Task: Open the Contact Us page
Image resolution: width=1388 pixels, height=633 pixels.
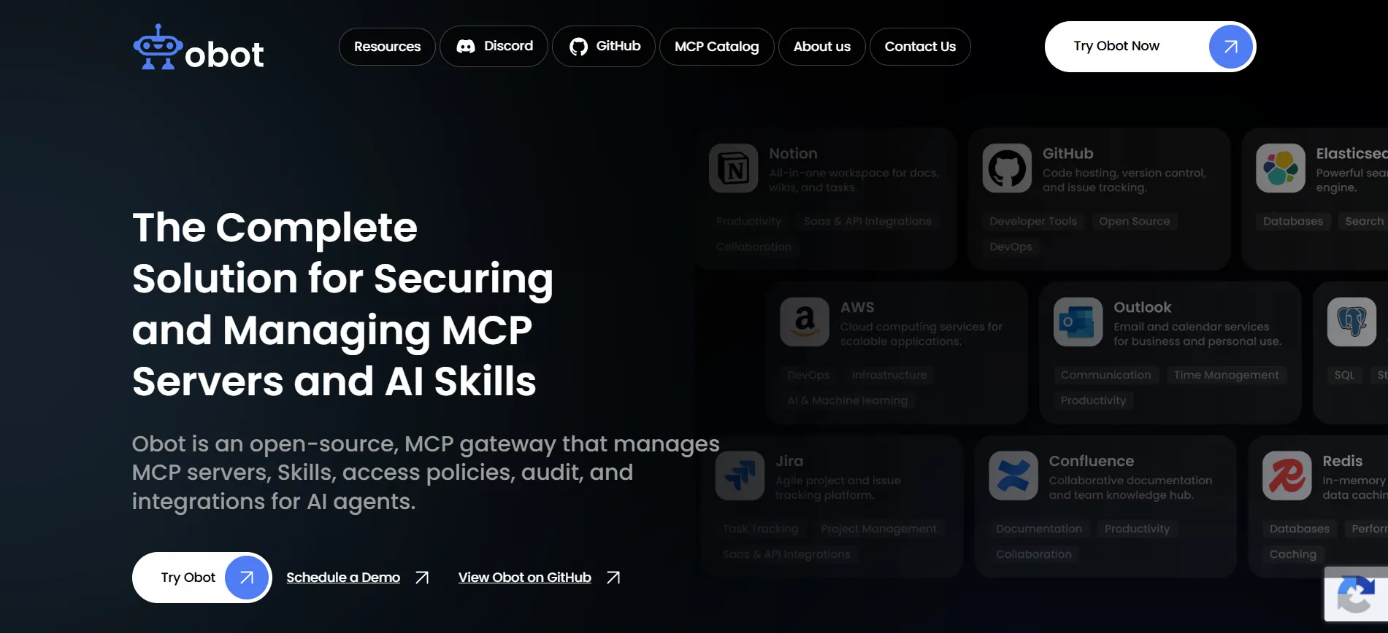Action: click(920, 47)
